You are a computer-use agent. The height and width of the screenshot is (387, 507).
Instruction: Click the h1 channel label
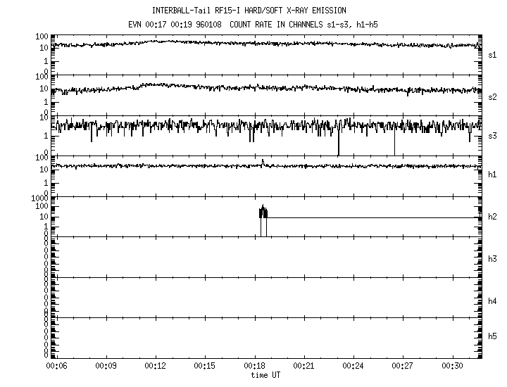492,175
